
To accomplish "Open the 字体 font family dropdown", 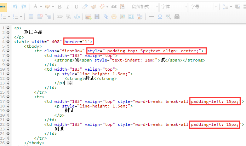I will (x=173, y=7).
